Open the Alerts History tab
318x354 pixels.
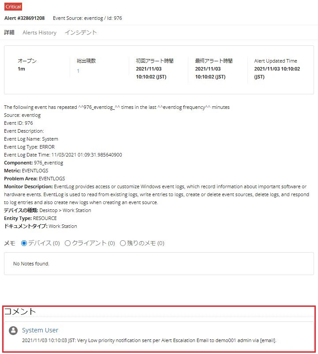[40, 33]
